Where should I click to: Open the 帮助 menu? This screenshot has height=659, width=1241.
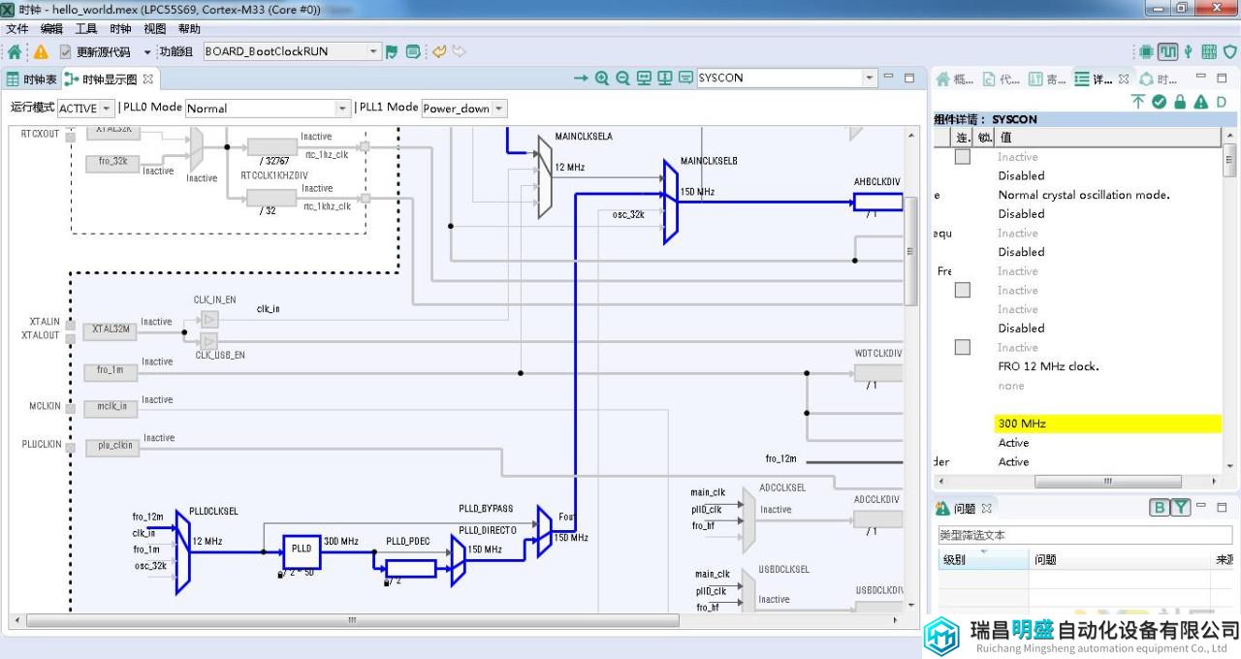coord(189,29)
